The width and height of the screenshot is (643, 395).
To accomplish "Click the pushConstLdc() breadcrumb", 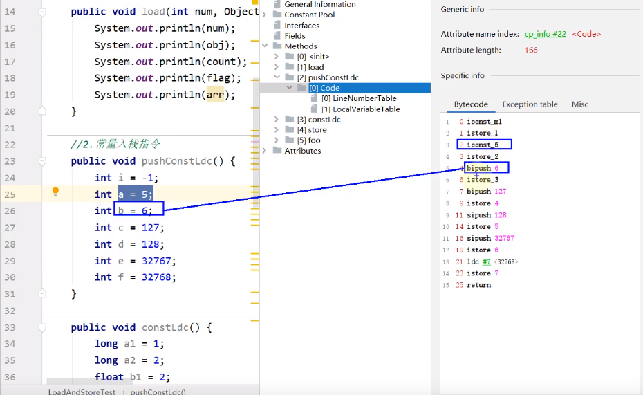I will [158, 392].
